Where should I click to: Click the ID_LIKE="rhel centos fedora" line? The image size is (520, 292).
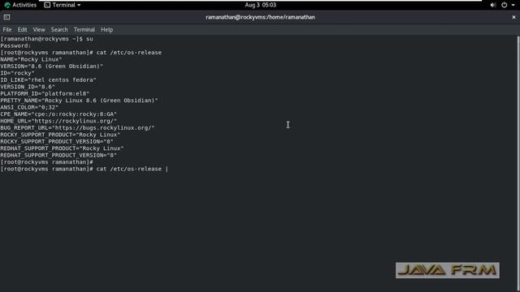pos(48,79)
